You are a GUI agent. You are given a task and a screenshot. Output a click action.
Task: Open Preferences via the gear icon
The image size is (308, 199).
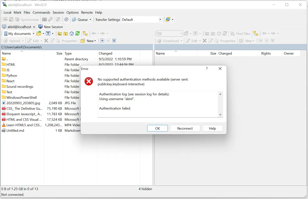(66, 19)
